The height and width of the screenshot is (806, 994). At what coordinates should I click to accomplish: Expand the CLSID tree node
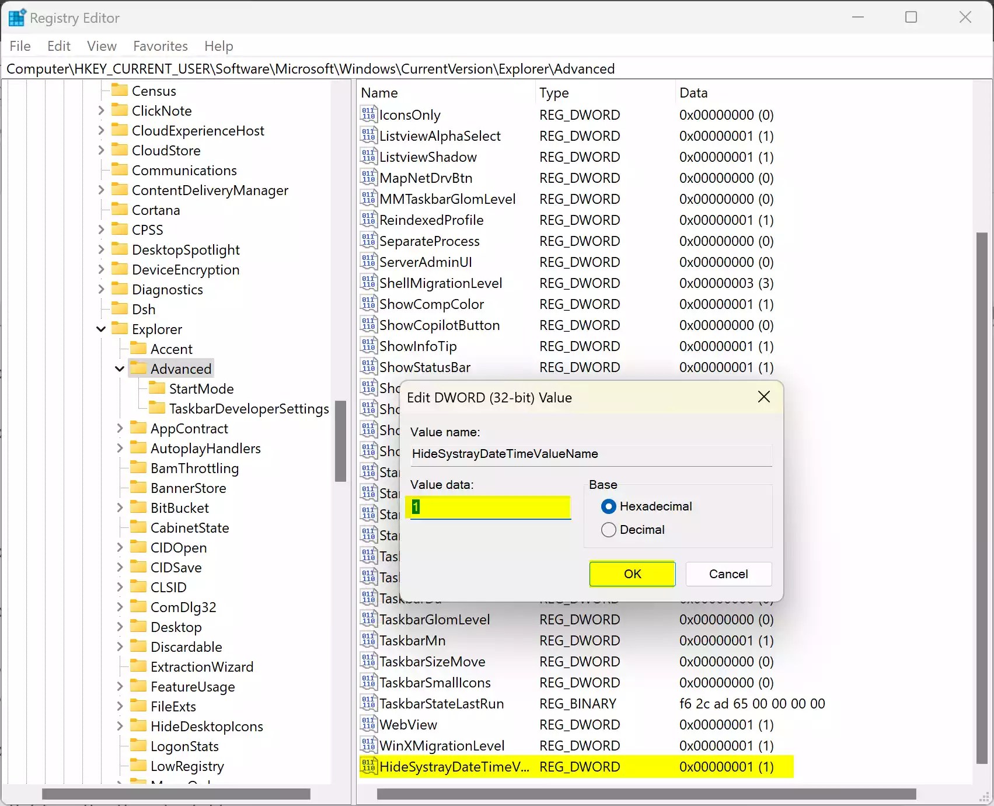[120, 587]
